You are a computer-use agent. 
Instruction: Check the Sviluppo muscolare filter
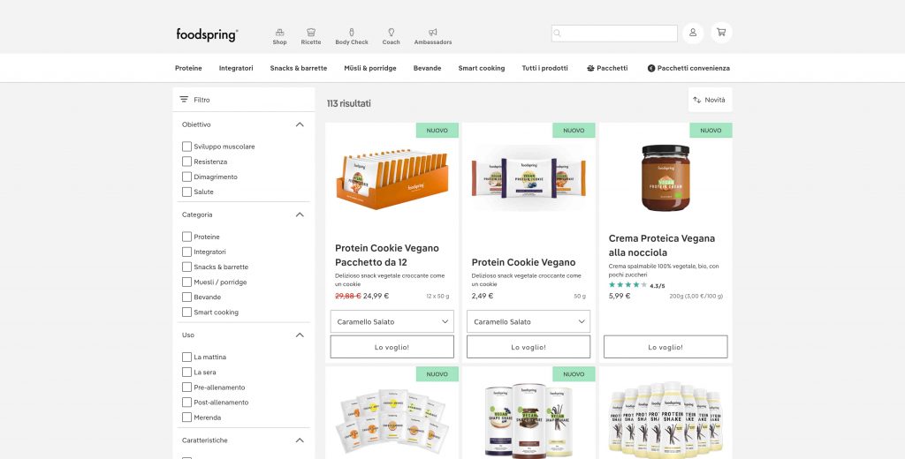[x=187, y=147]
